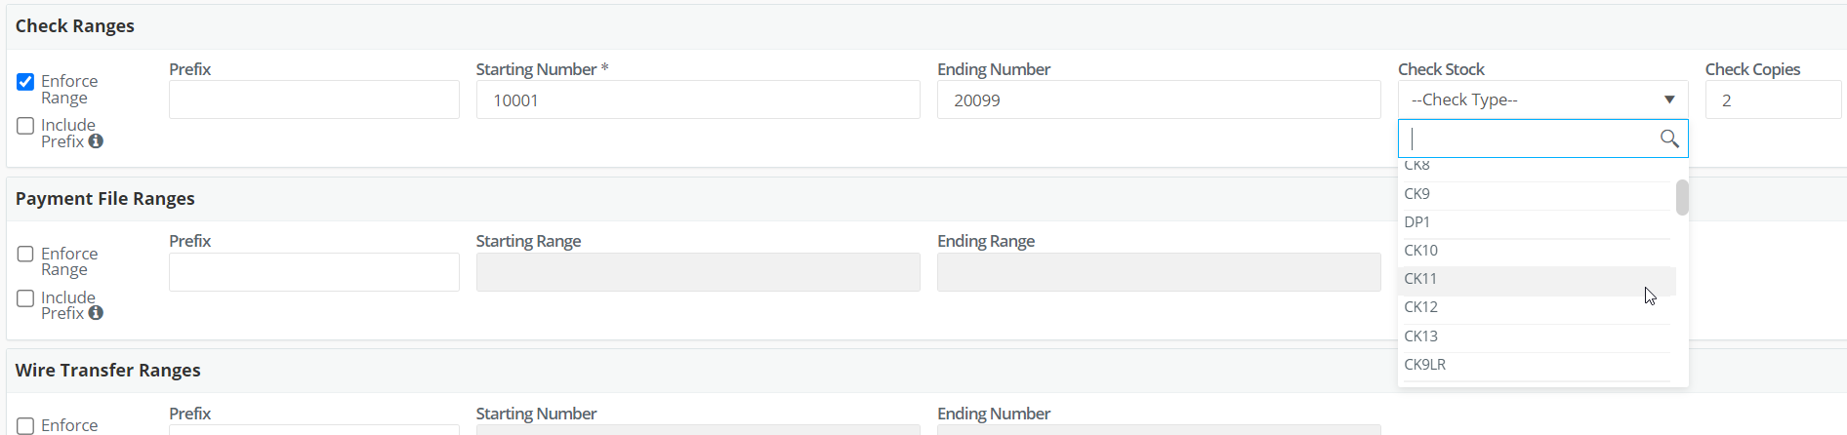Viewport: 1847px width, 435px height.
Task: Enable Include Prefix under Check Ranges
Action: tap(25, 126)
